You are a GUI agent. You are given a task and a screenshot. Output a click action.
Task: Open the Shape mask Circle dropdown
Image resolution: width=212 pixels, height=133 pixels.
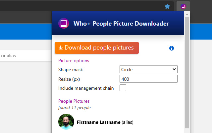pyautogui.click(x=148, y=69)
